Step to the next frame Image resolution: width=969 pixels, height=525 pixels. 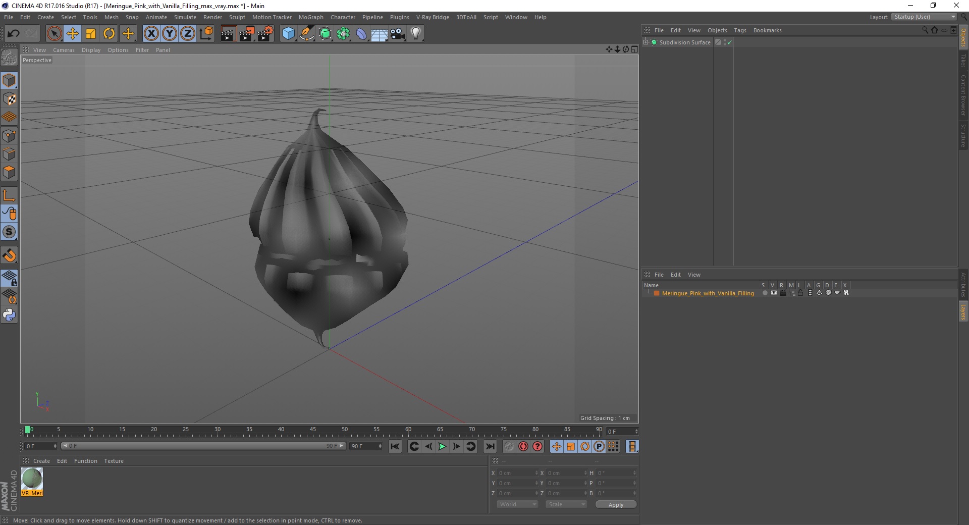456,446
